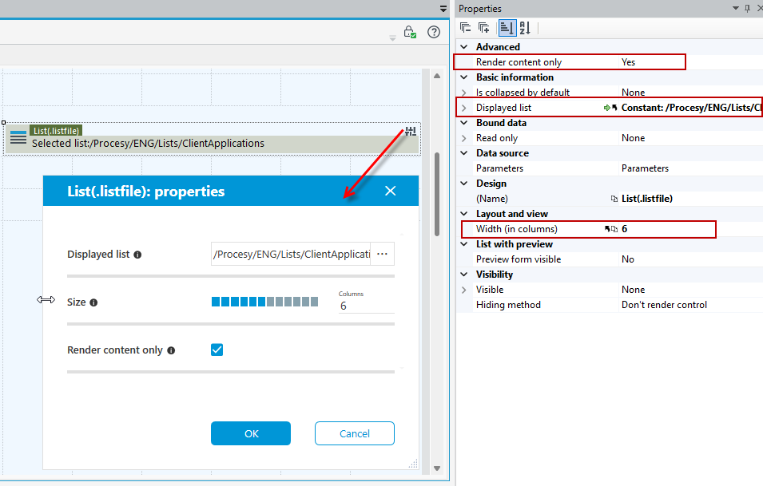Expand the Read only property
Screen dimensions: 763x486
[x=464, y=138]
